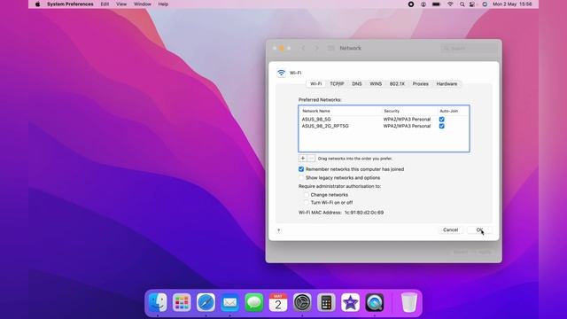Click the Search field in Network window
The image size is (567, 319).
pos(469,48)
